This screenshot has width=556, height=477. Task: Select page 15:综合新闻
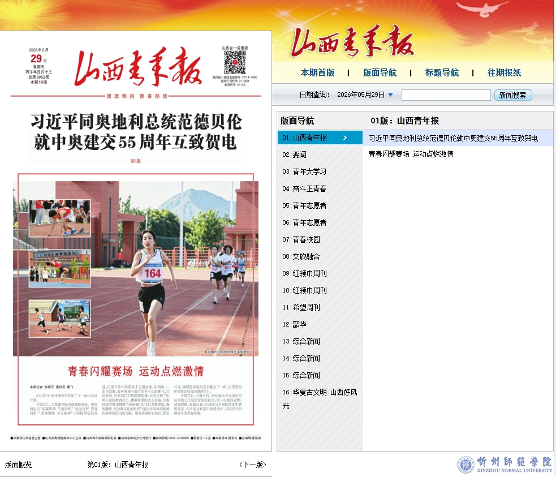point(301,375)
